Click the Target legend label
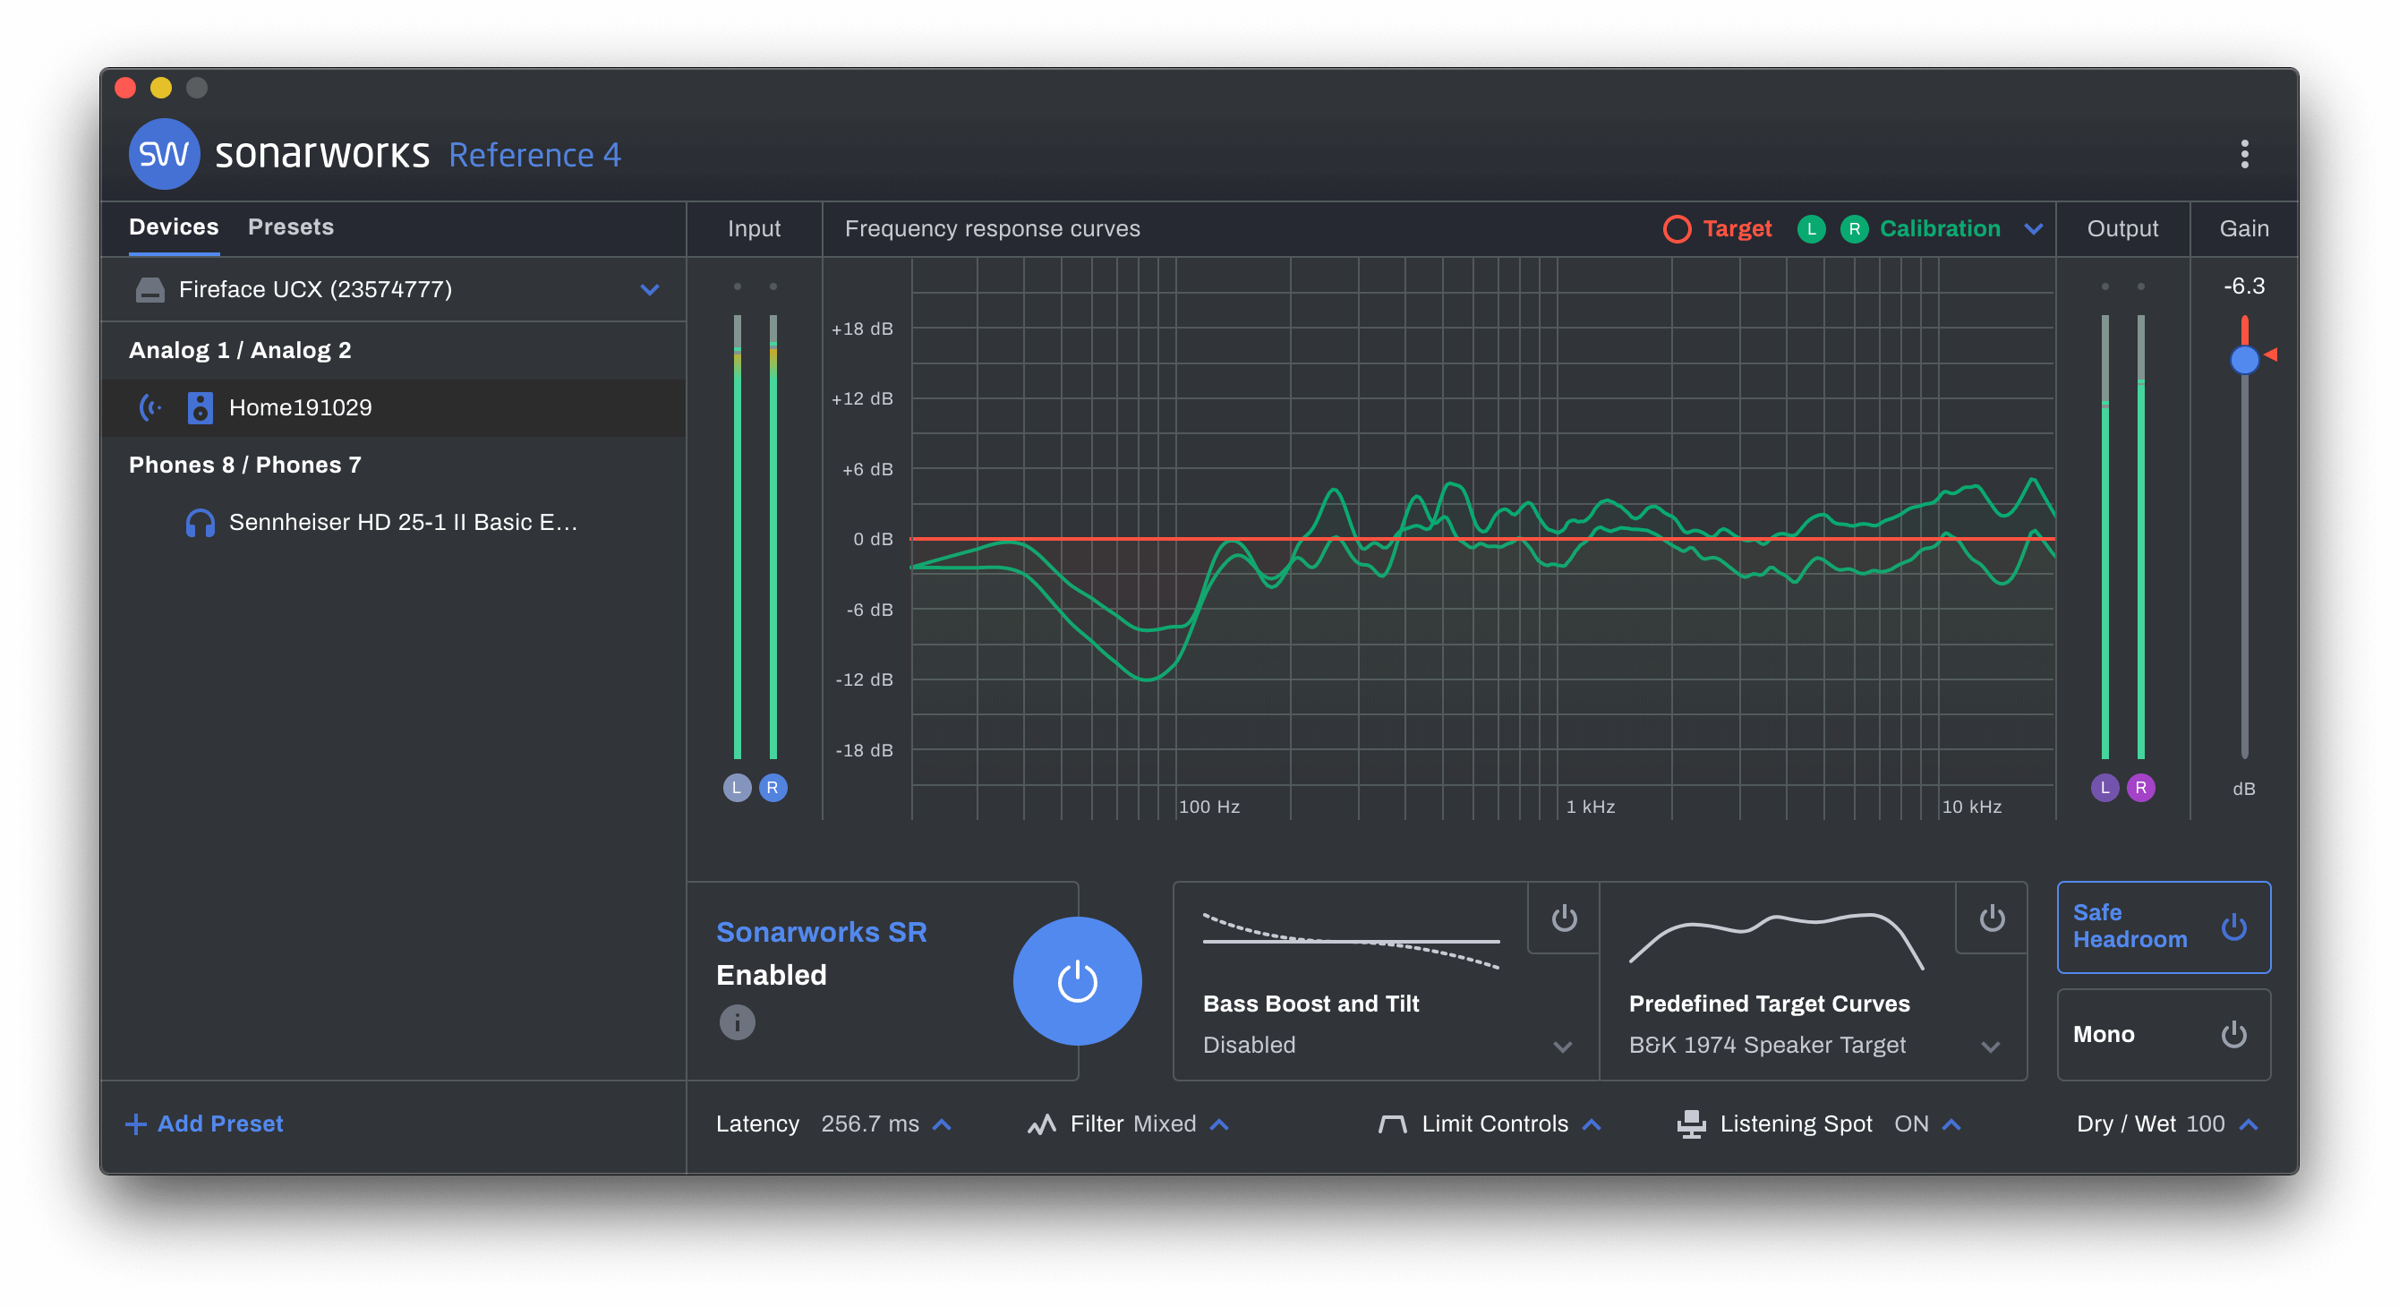The width and height of the screenshot is (2399, 1307). coord(1737,228)
